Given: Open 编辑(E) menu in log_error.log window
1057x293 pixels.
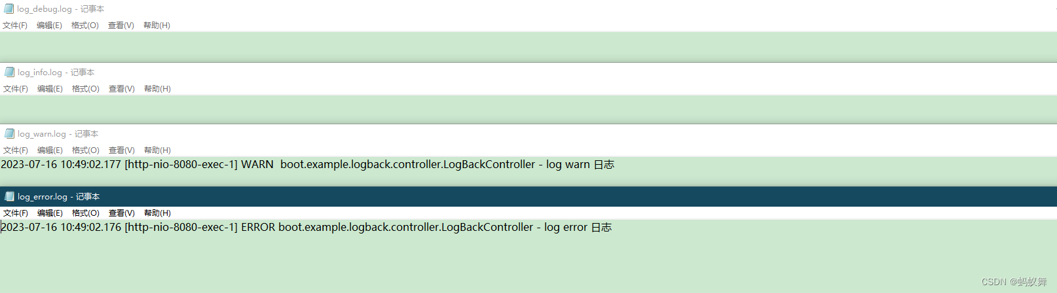Looking at the screenshot, I should click(50, 213).
